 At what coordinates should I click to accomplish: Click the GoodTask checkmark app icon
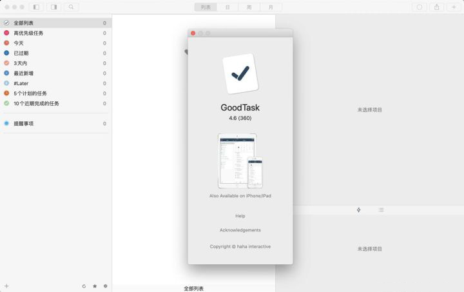click(x=240, y=73)
